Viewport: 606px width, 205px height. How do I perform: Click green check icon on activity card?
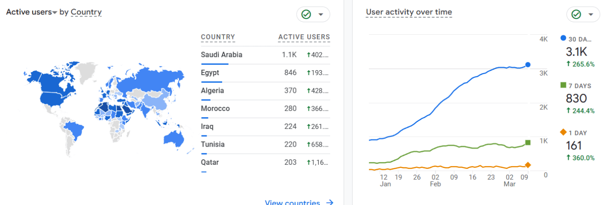click(x=576, y=14)
